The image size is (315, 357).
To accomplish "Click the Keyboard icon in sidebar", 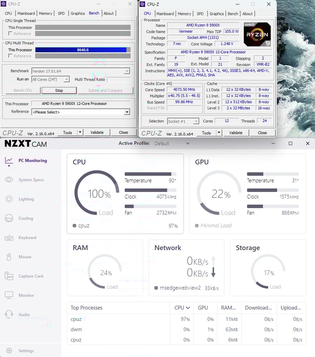I will (x=9, y=238).
